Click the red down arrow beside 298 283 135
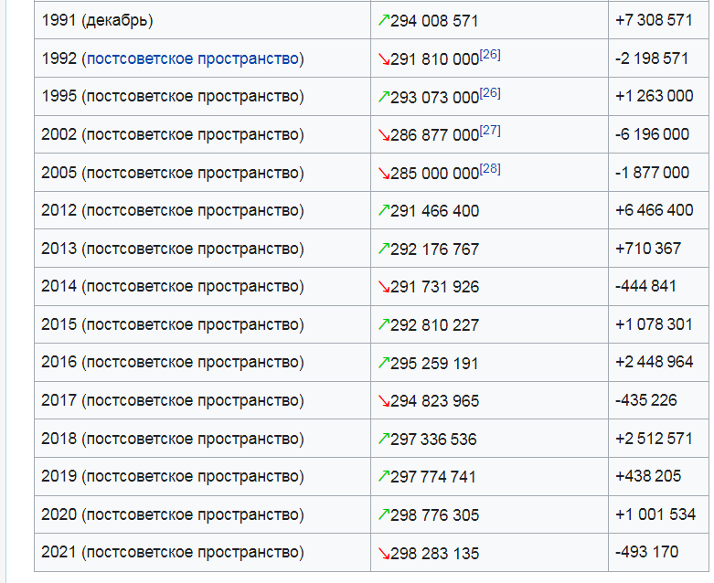The width and height of the screenshot is (714, 583). click(383, 553)
